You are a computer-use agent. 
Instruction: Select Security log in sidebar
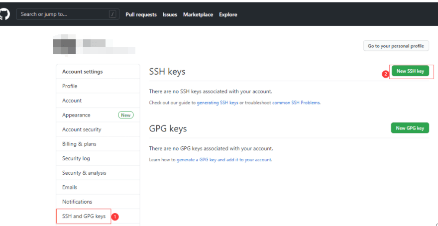coord(98,158)
